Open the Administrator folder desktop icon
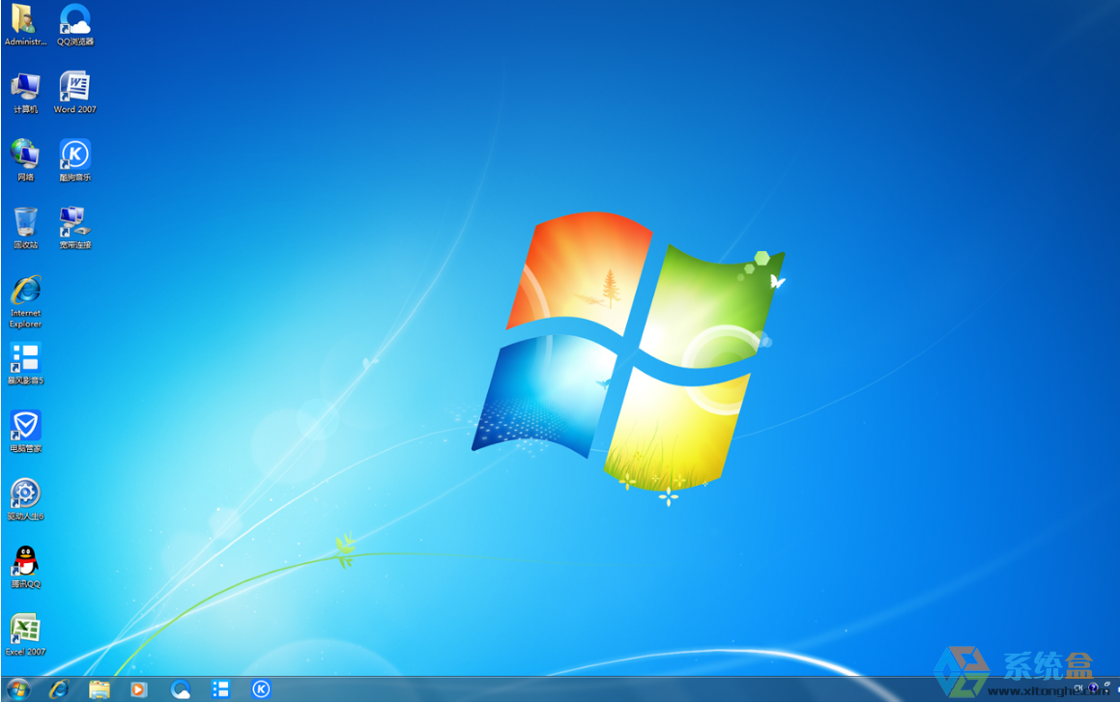 (25, 24)
